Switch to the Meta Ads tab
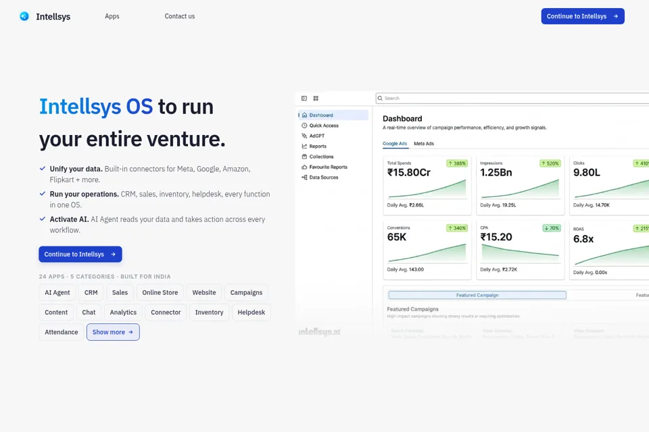 click(424, 144)
